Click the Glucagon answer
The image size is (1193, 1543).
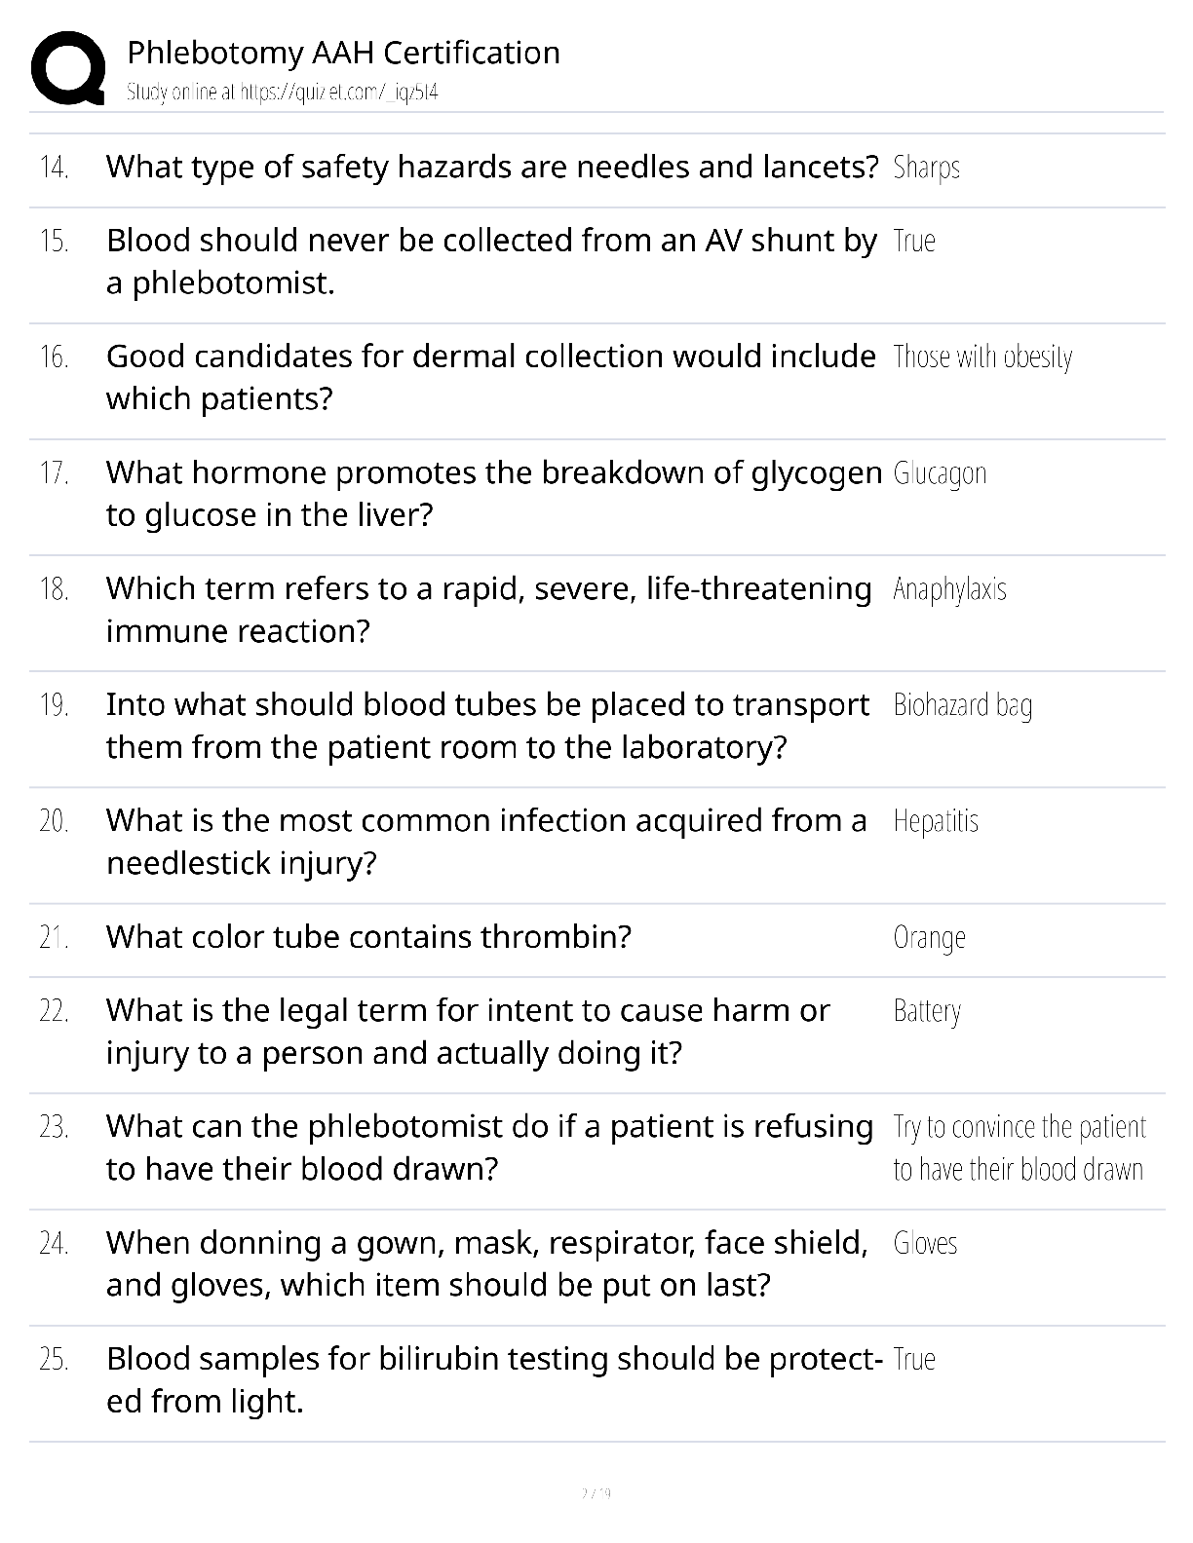pyautogui.click(x=940, y=473)
